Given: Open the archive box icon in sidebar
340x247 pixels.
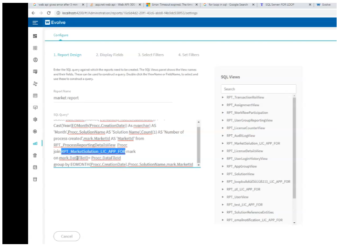Looking at the screenshot, I should pos(35,179).
